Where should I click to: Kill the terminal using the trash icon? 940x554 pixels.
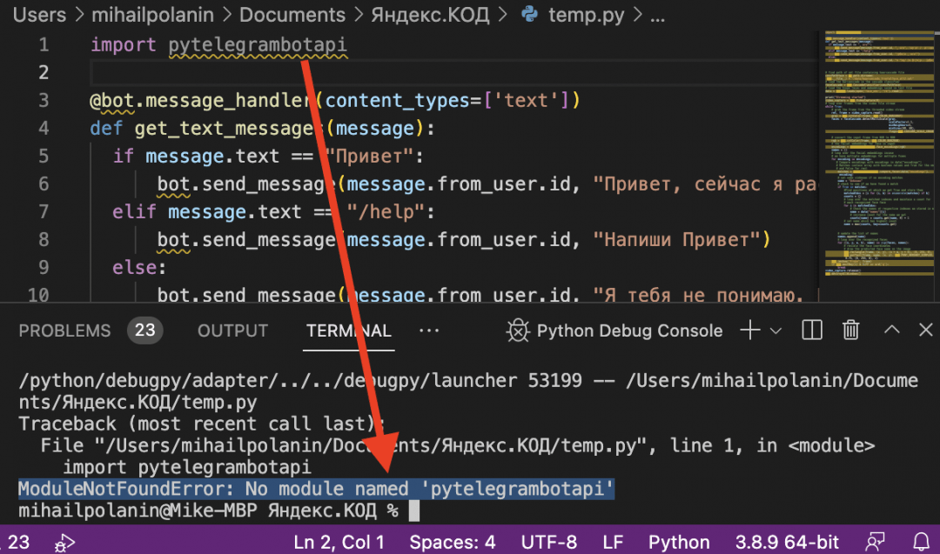(x=850, y=330)
